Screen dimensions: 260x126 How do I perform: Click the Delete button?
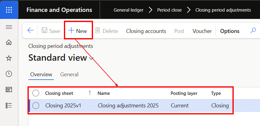106,31
